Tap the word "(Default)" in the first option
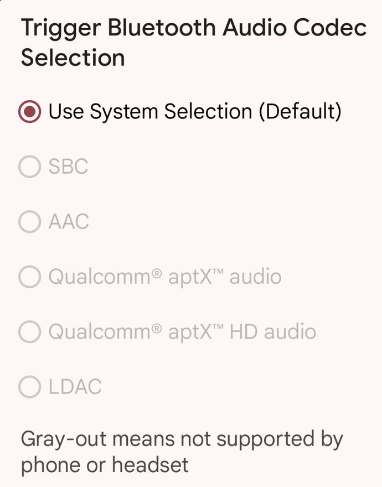Viewport: 382px width, 487px height. click(x=300, y=112)
